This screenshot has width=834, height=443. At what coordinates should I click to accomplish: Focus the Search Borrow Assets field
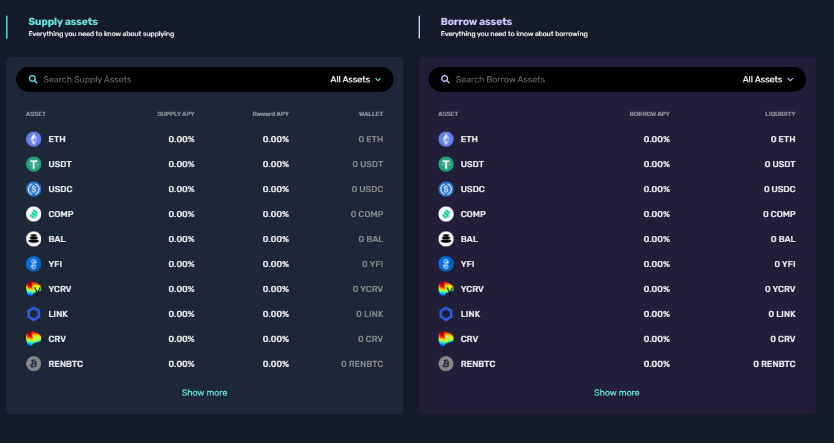coord(587,79)
